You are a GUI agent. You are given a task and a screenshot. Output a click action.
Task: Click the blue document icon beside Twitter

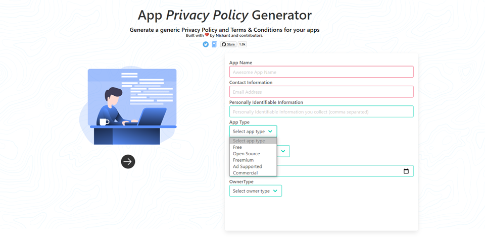[x=214, y=44]
